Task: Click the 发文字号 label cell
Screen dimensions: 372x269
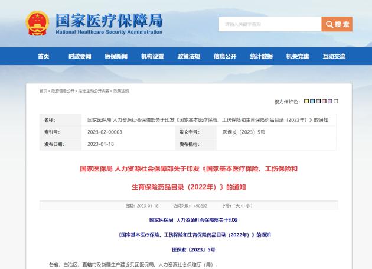Action: [195, 132]
